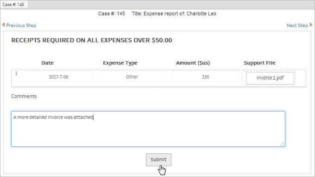
Task: Select row number 1 in the grid
Action: 16,73
